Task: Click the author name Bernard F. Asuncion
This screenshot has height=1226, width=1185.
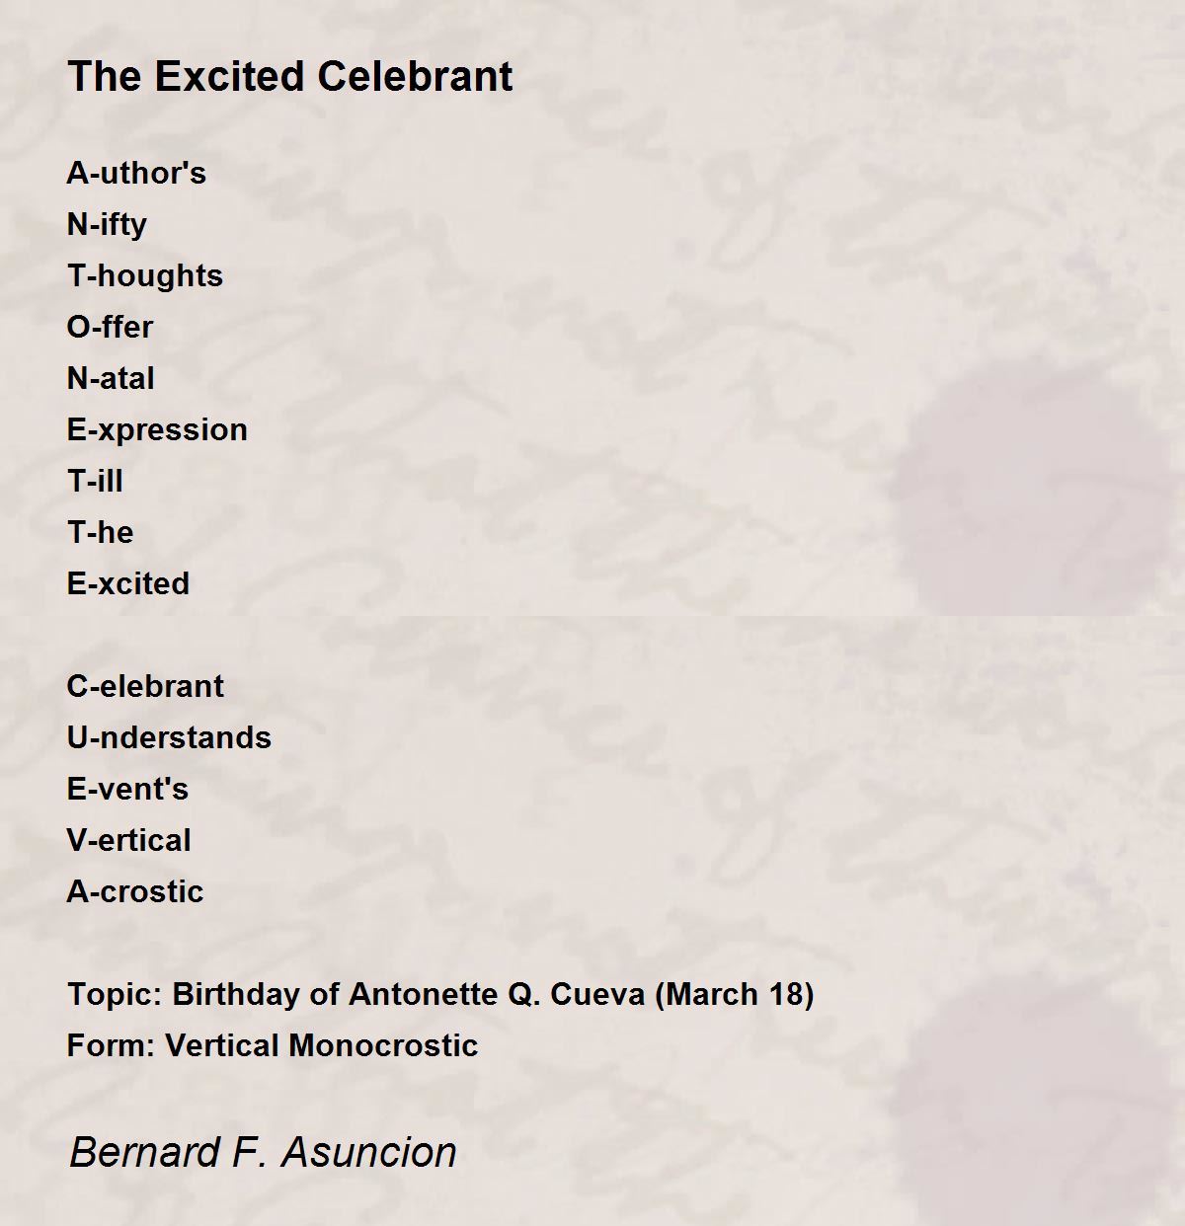Action: [263, 1152]
